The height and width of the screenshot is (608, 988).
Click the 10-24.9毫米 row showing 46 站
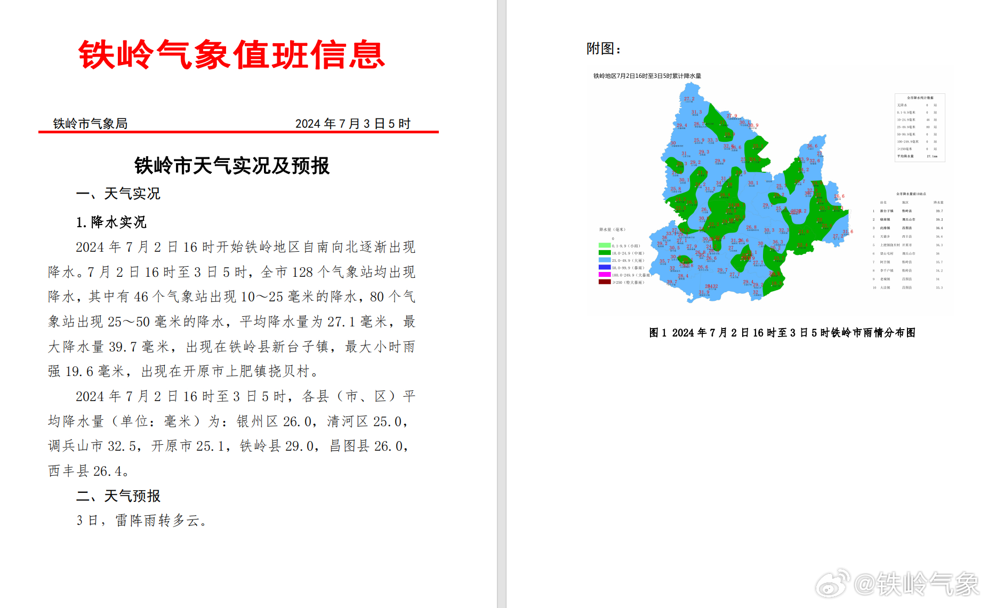[x=918, y=119]
